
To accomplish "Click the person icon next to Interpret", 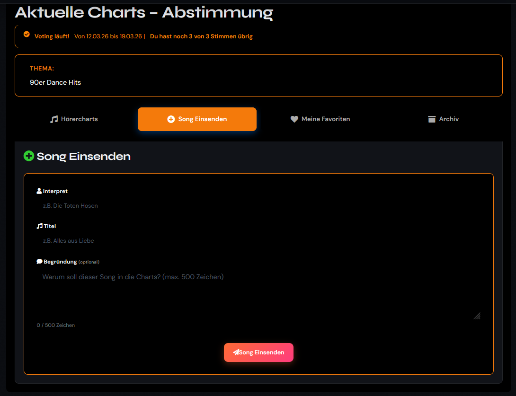I will point(39,191).
